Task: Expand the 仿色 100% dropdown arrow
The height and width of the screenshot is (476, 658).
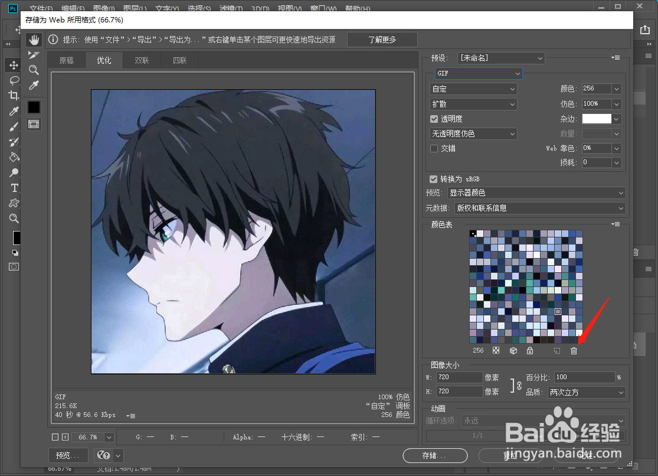Action: [616, 104]
